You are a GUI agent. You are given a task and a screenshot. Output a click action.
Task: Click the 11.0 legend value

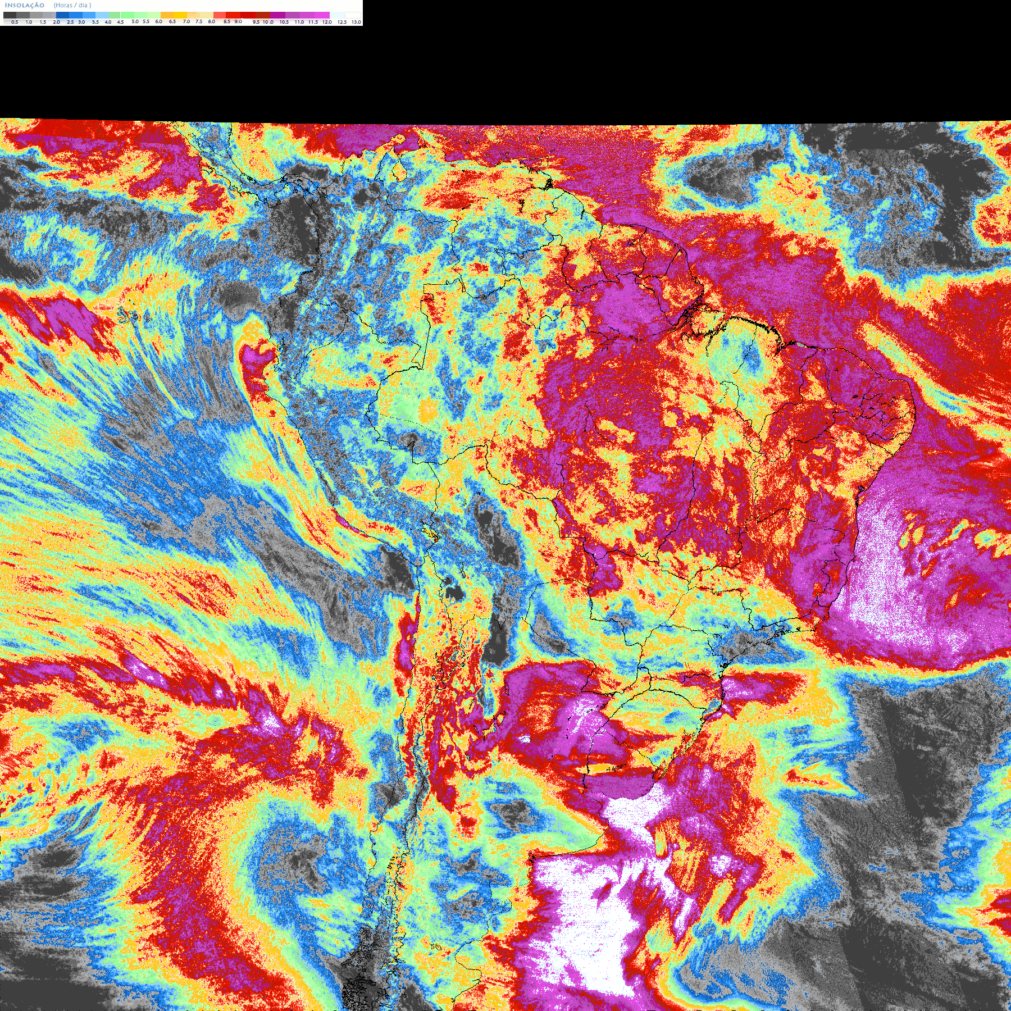click(299, 22)
